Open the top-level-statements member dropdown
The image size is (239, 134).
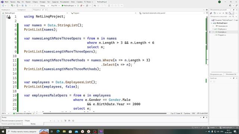172,13
